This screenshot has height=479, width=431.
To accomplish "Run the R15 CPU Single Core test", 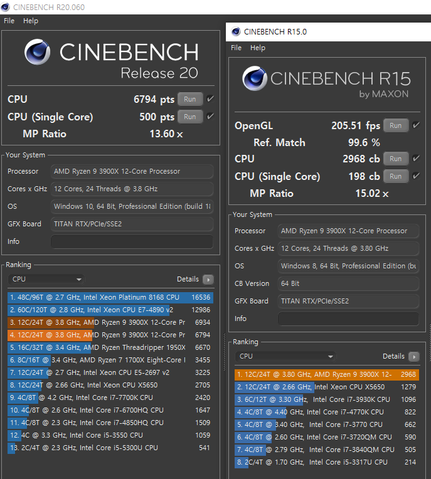I will 396,176.
